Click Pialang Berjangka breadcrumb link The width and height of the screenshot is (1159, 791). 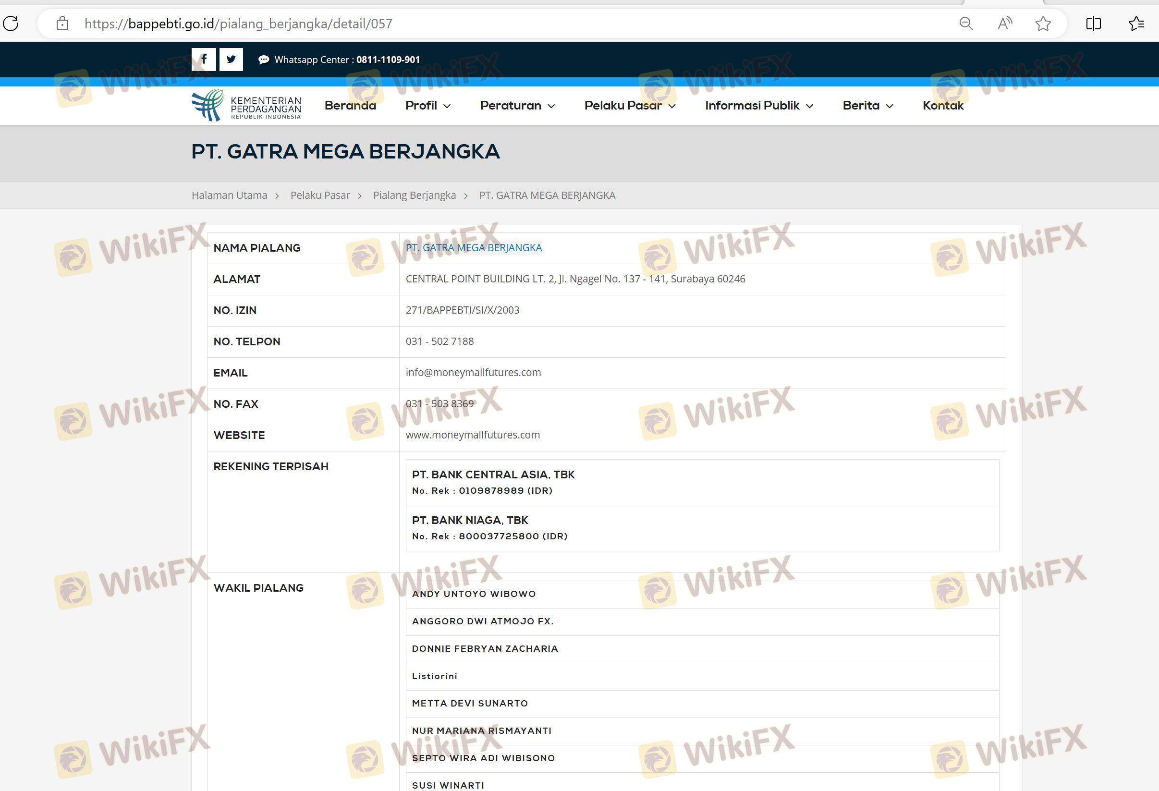pos(414,195)
